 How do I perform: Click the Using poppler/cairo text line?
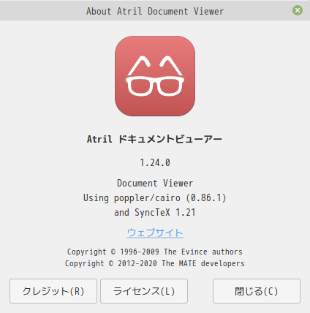155,197
